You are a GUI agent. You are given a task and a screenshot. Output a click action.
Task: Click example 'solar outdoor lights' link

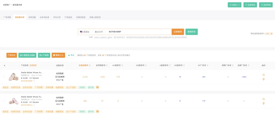pyautogui.click(x=103, y=37)
